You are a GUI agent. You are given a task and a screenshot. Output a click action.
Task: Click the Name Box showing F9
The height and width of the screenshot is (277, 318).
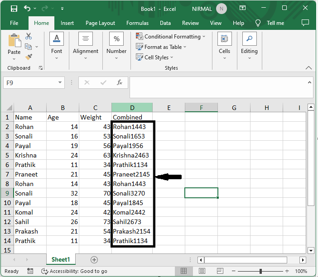tap(30, 83)
